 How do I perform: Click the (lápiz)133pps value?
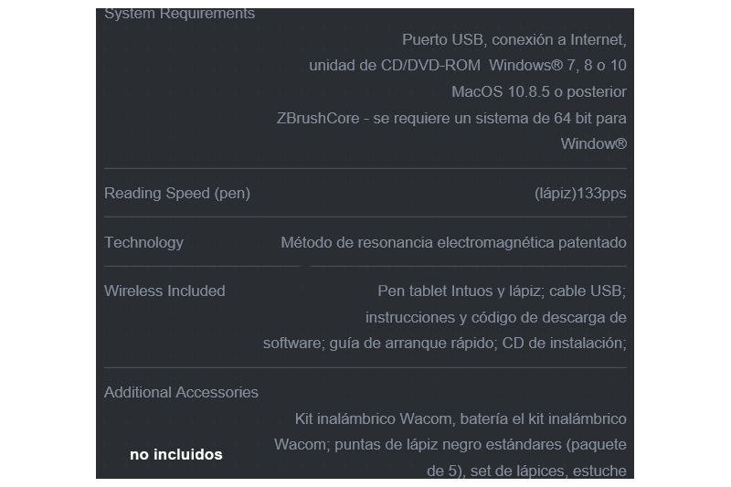pos(580,193)
